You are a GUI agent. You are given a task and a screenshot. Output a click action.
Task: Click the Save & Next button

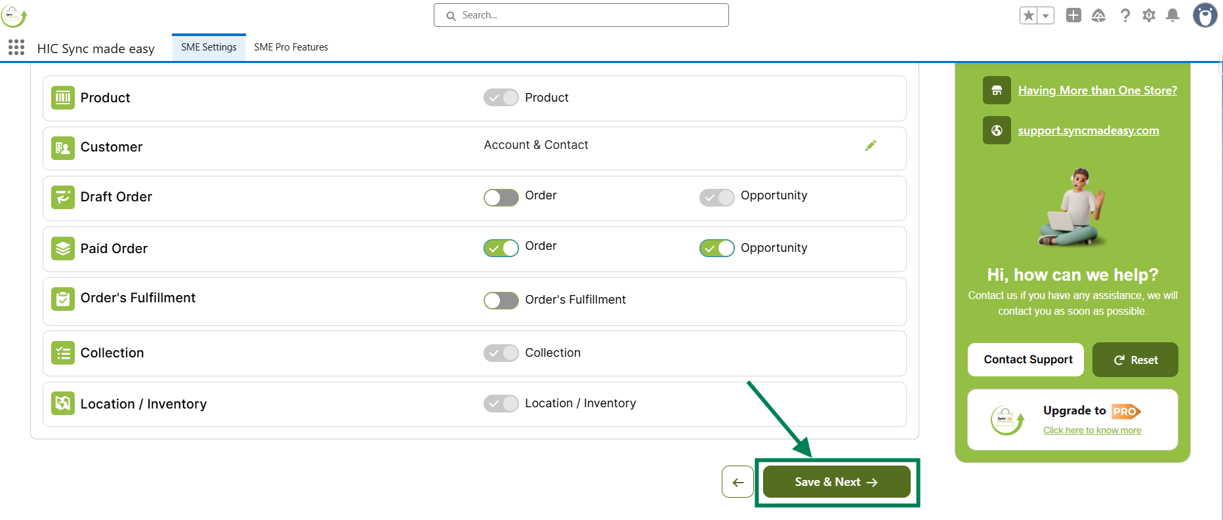click(836, 482)
